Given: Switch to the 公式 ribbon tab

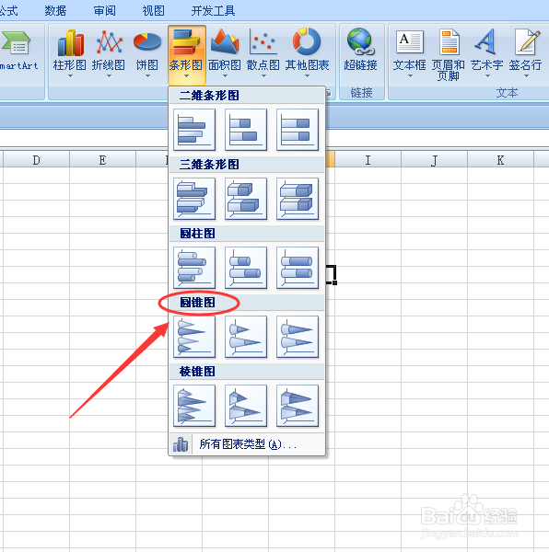Looking at the screenshot, I should pyautogui.click(x=8, y=10).
